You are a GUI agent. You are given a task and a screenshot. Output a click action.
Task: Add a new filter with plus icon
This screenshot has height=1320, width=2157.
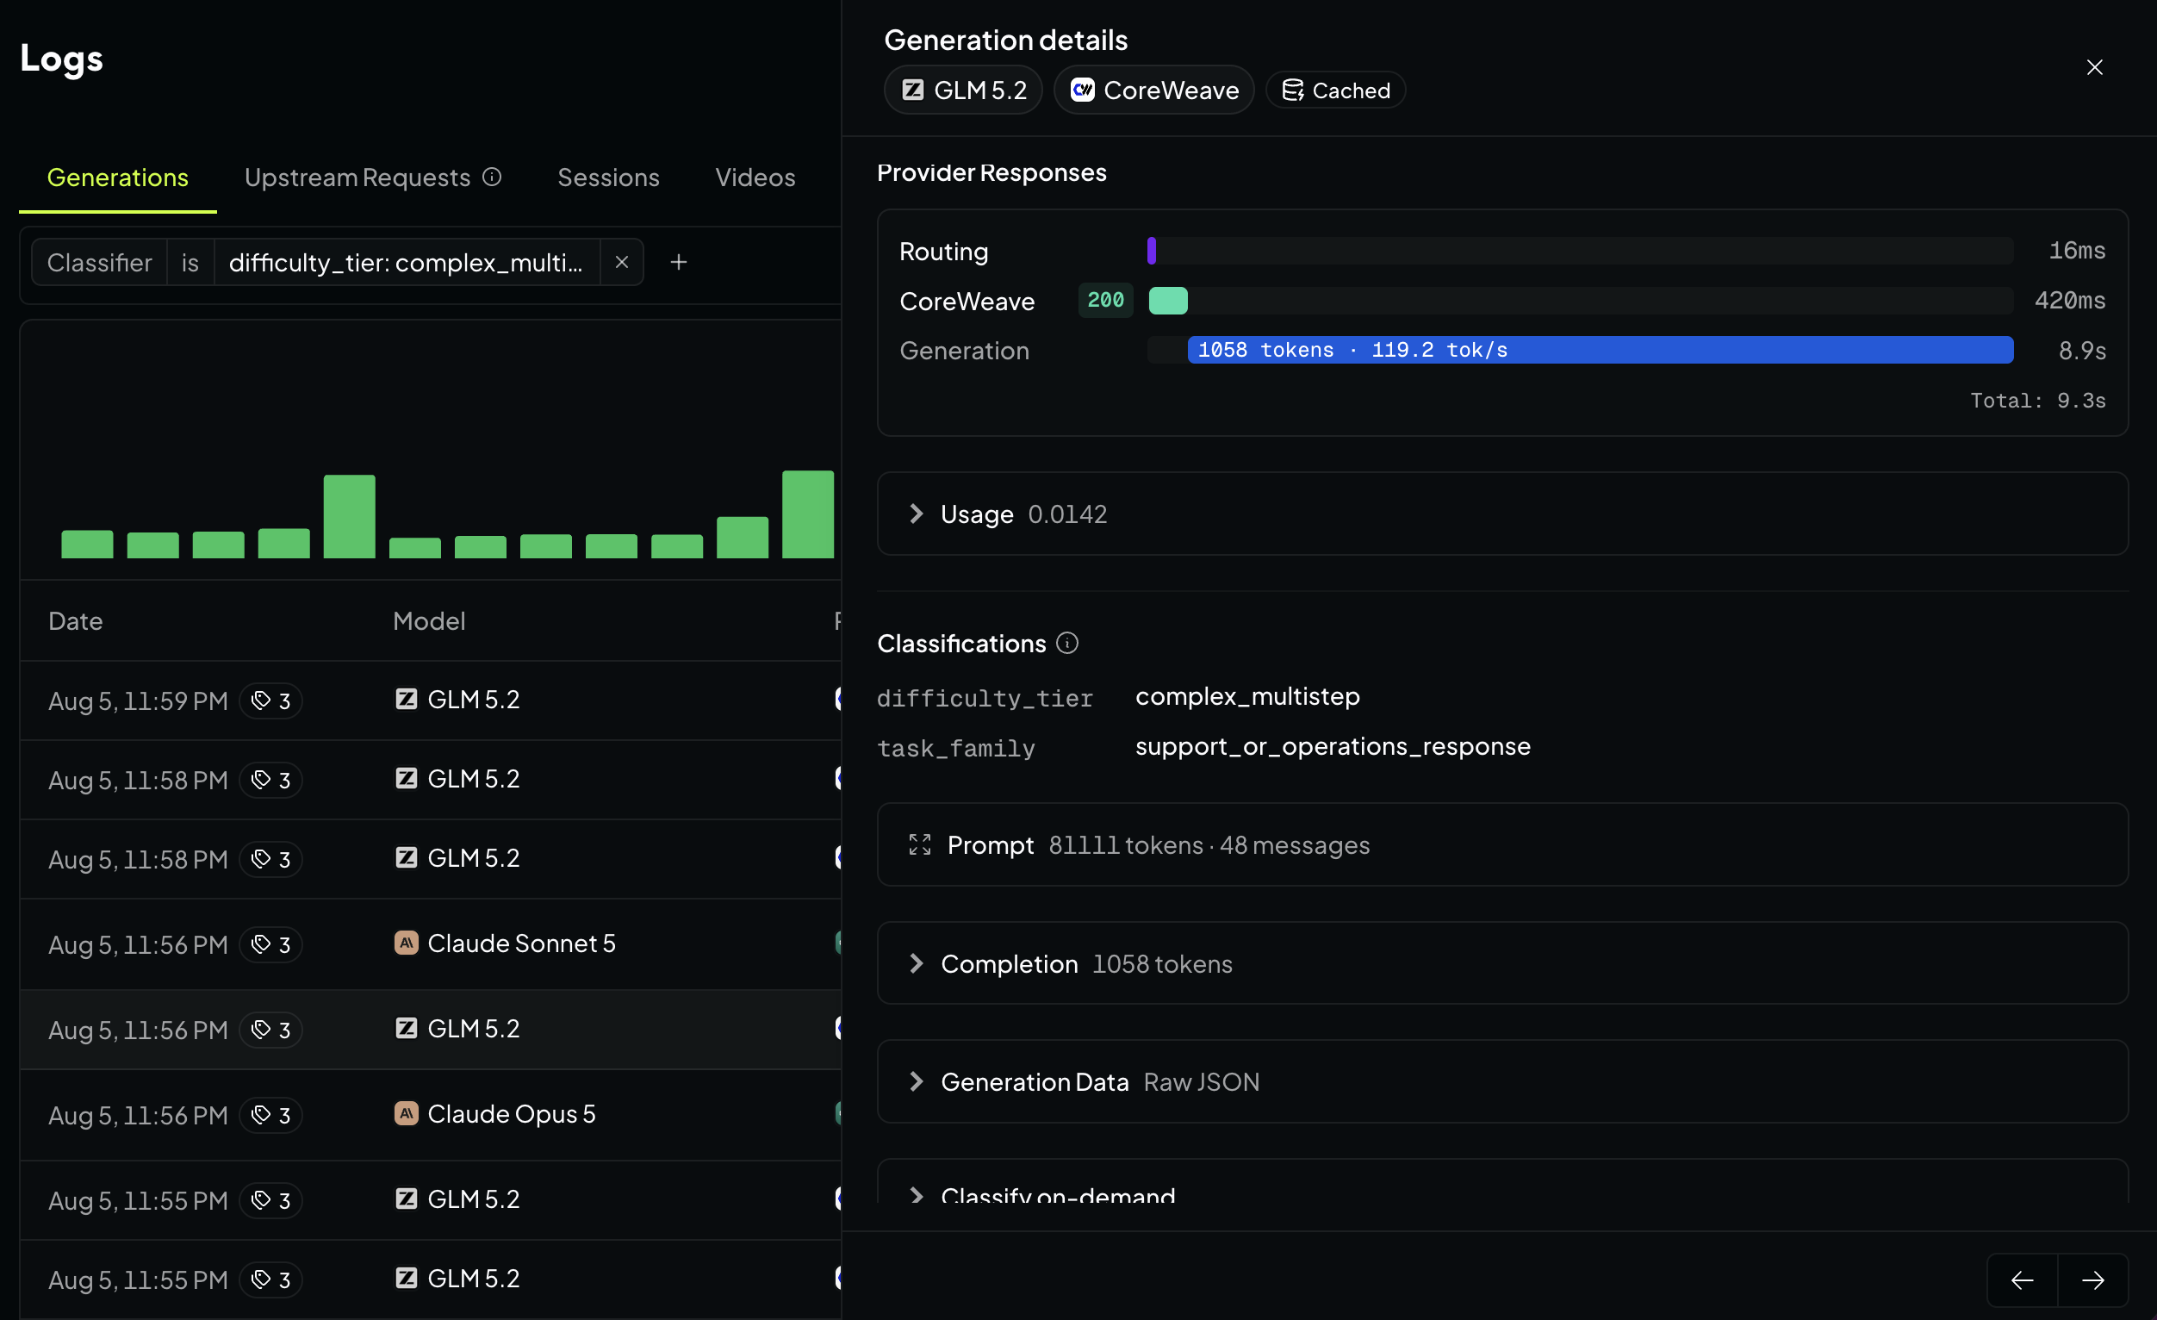[679, 262]
